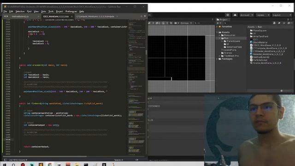The width and height of the screenshot is (295, 166).
Task: Click the search by type icon in Project panel
Action: (275, 23)
